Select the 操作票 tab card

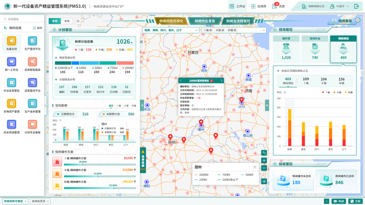click(287, 48)
